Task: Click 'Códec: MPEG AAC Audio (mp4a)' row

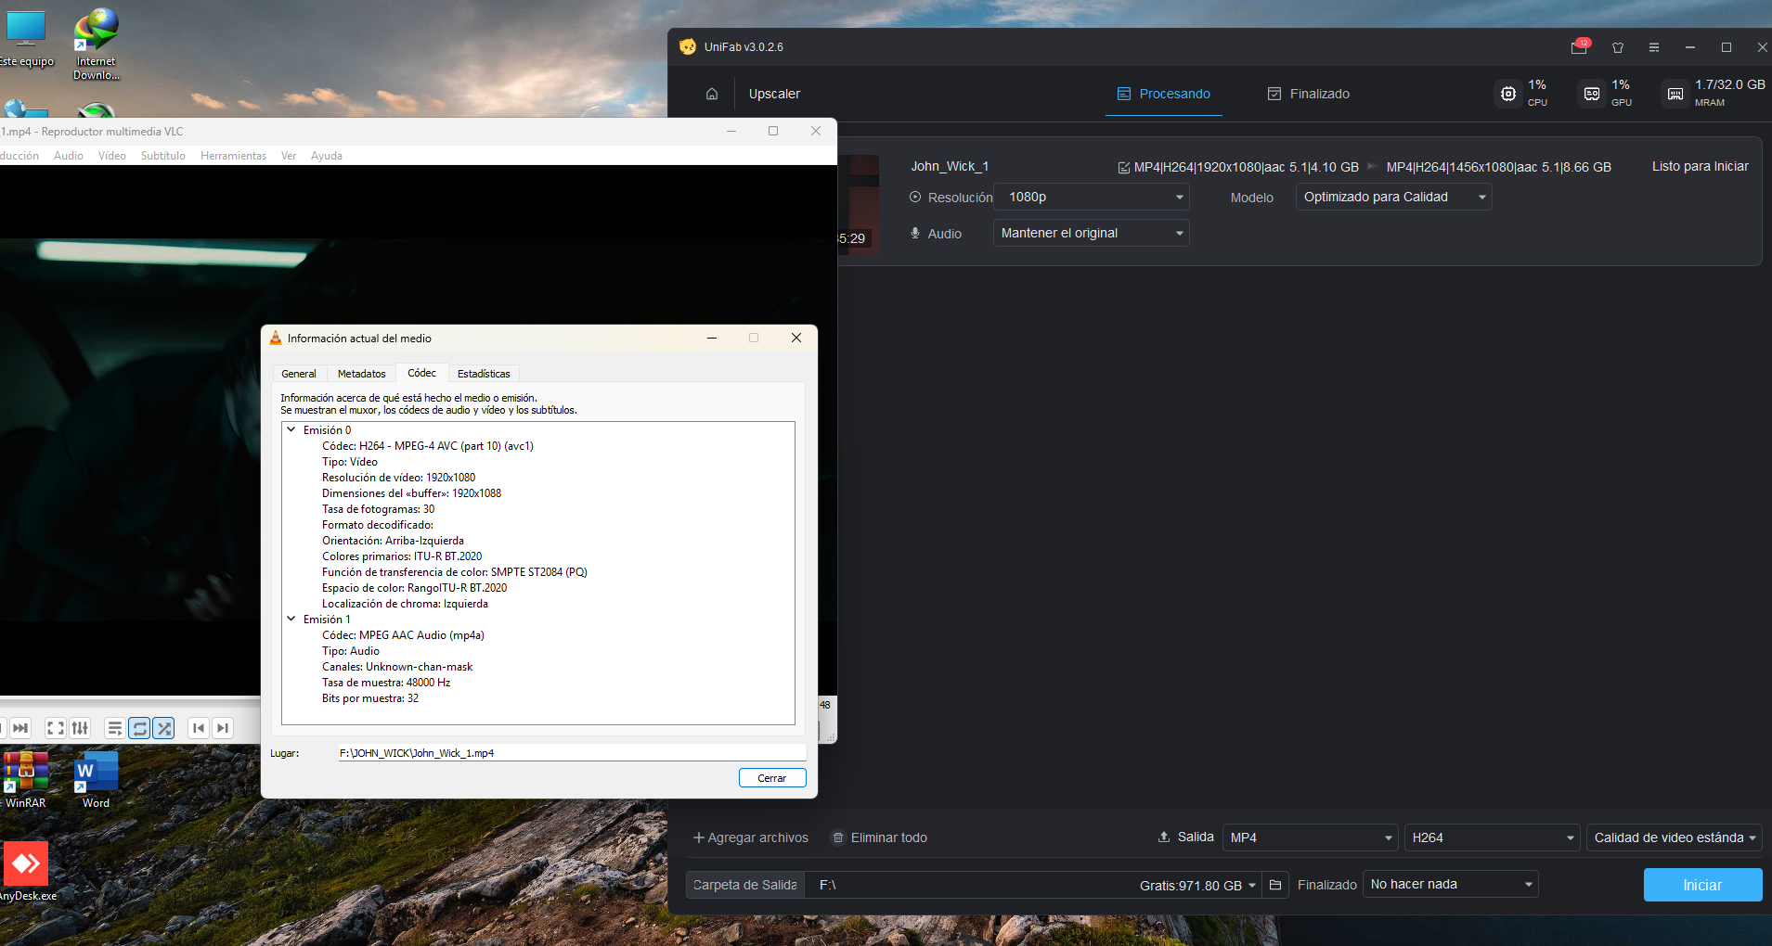Action: click(x=403, y=635)
